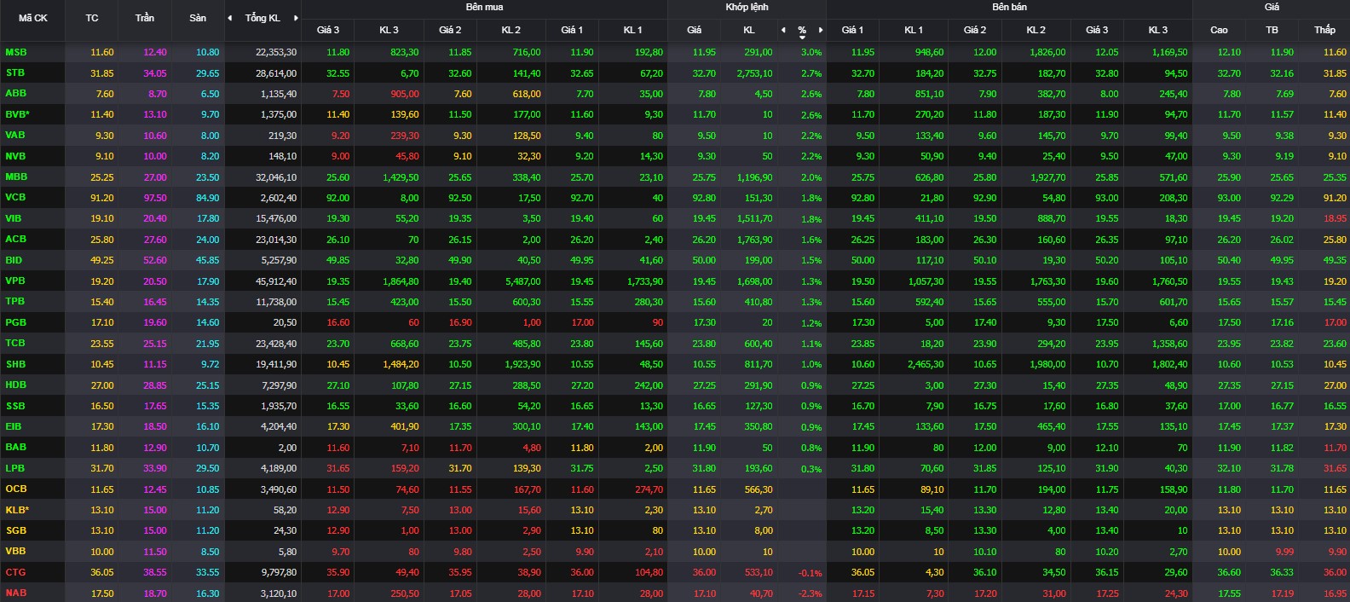
Task: Open the VCB stock symbol
Action: pyautogui.click(x=15, y=197)
